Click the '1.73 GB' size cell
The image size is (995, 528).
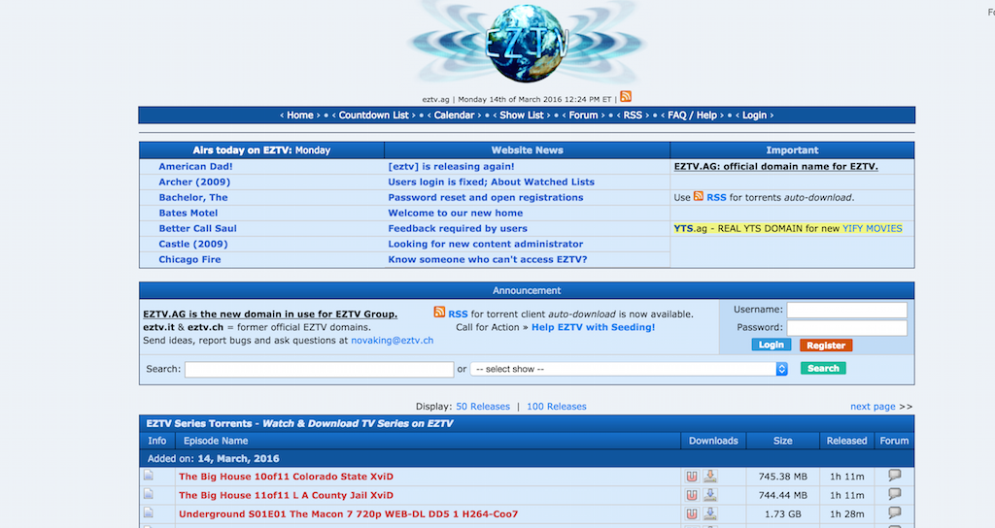click(x=782, y=514)
